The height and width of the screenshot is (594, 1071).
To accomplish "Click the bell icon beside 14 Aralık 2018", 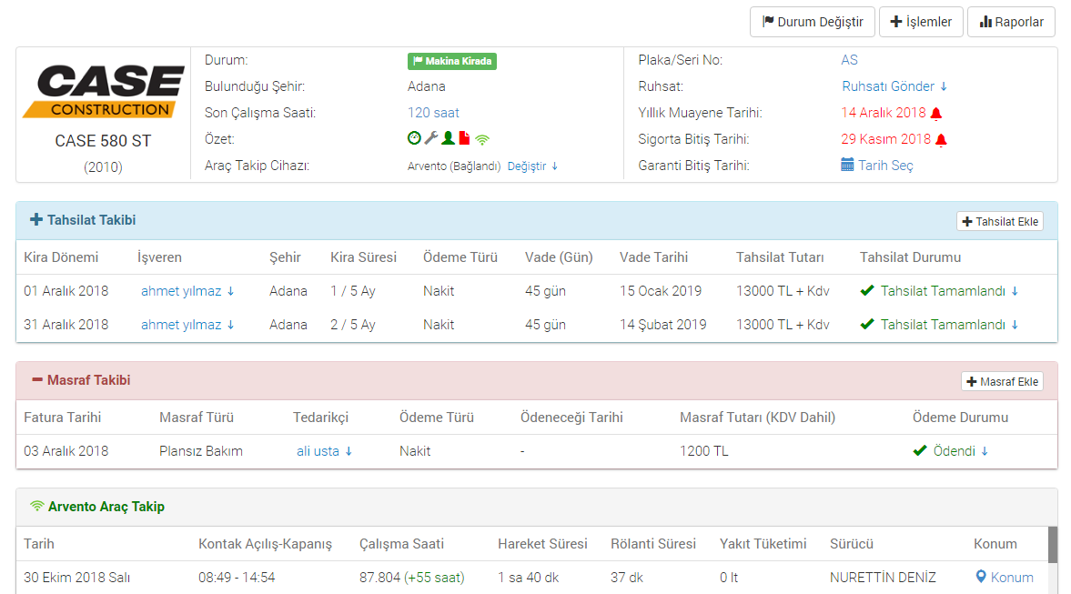I will click(936, 114).
